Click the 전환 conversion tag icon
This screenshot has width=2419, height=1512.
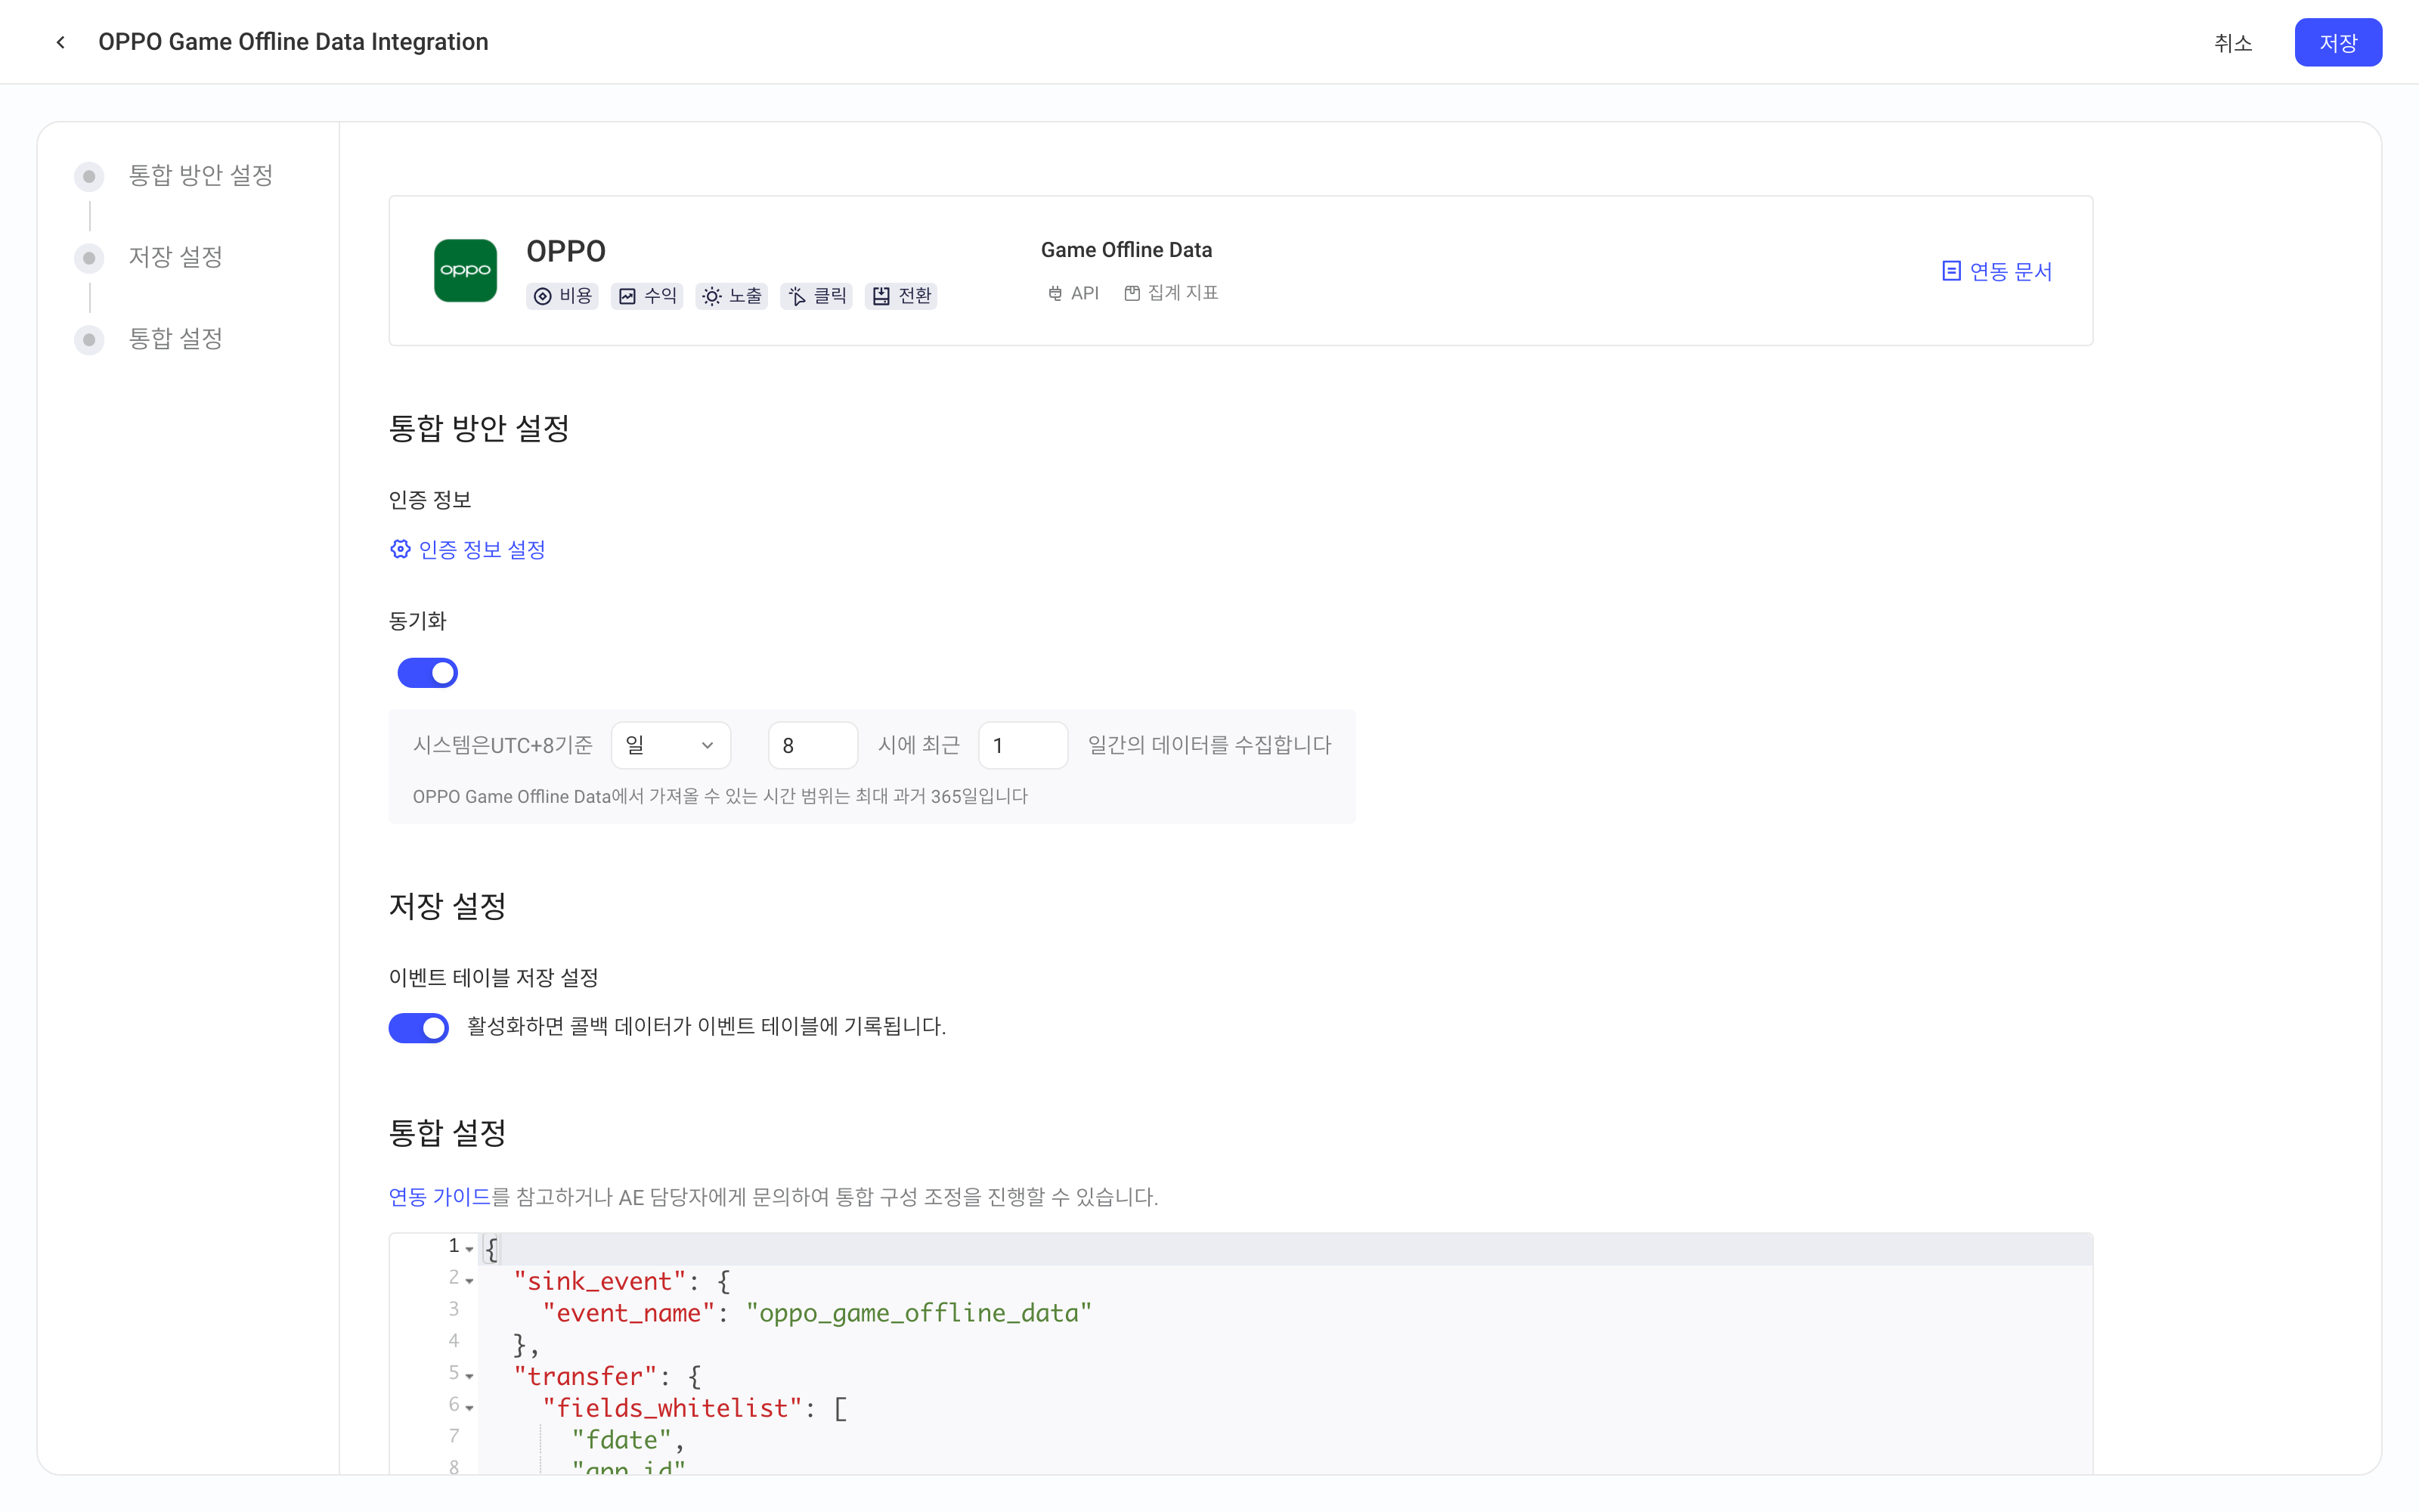tap(881, 296)
